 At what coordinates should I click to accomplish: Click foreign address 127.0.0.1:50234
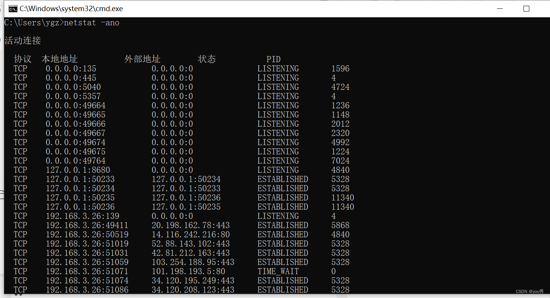pyautogui.click(x=186, y=179)
